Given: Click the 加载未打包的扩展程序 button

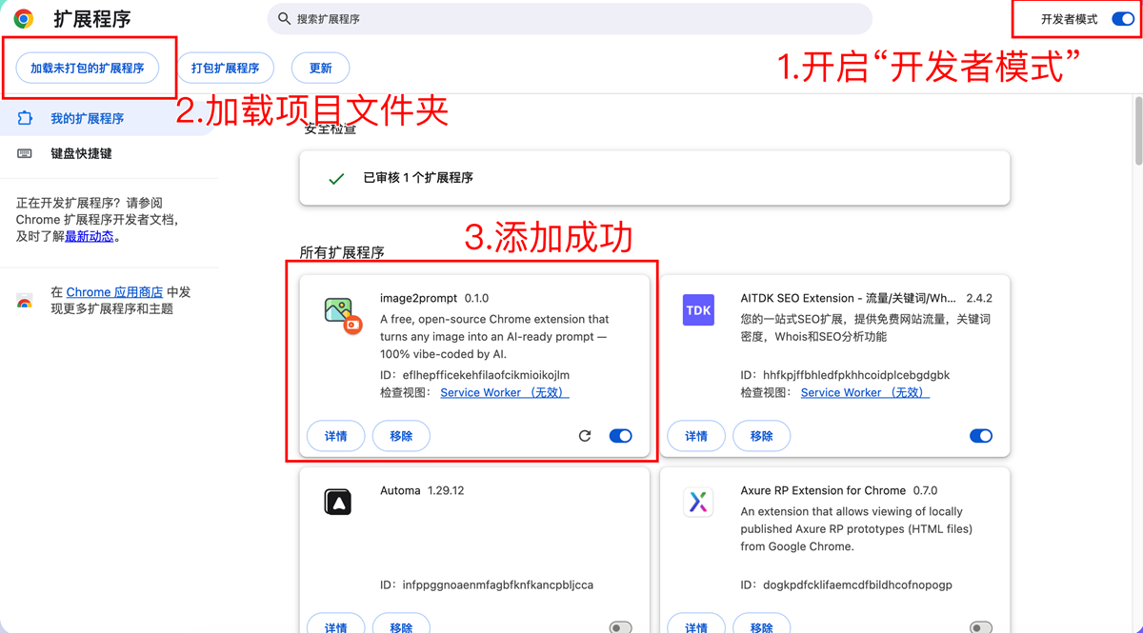Looking at the screenshot, I should coord(88,69).
